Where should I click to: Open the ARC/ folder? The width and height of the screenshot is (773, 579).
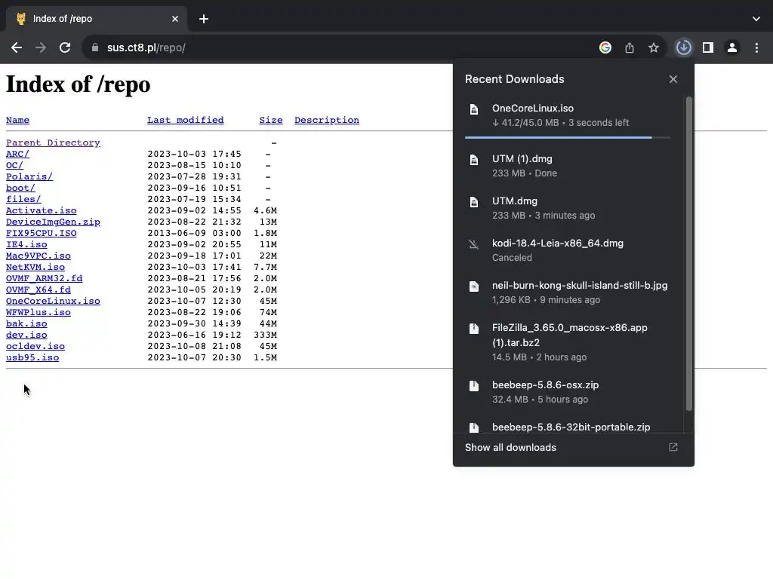18,154
